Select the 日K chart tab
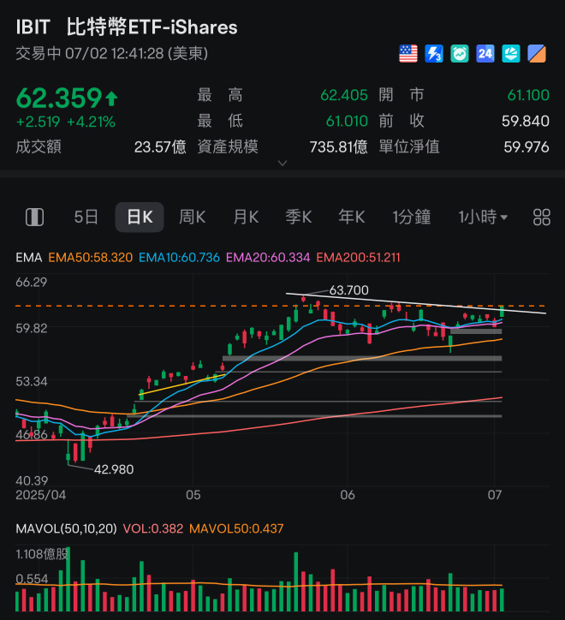565x620 pixels. click(140, 217)
